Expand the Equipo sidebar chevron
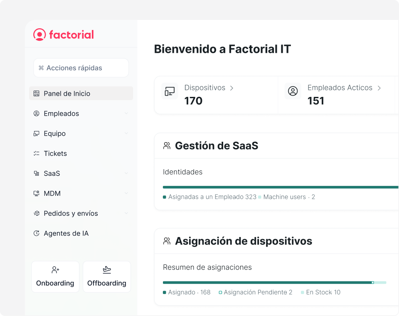Screen dimensions: 399x316 pyautogui.click(x=126, y=133)
